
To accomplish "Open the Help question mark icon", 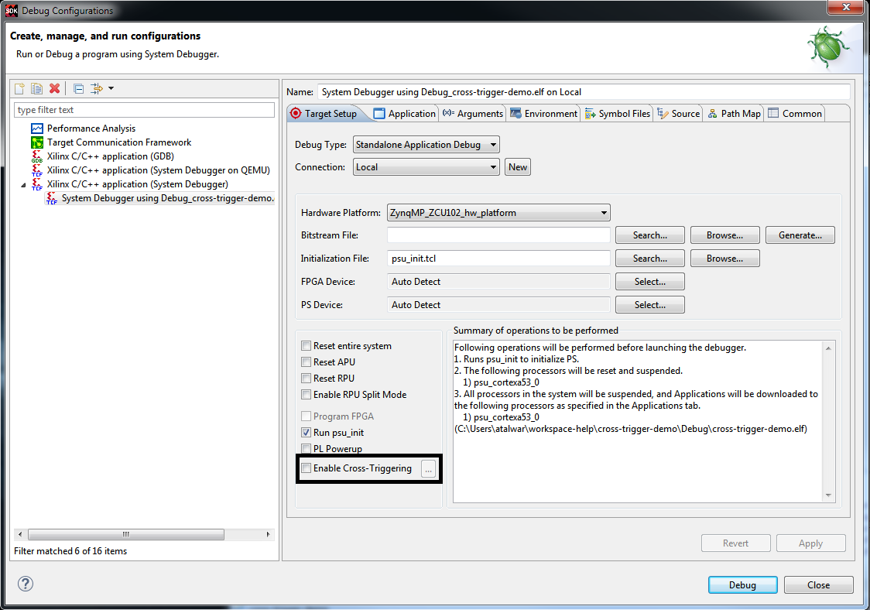I will [x=26, y=584].
